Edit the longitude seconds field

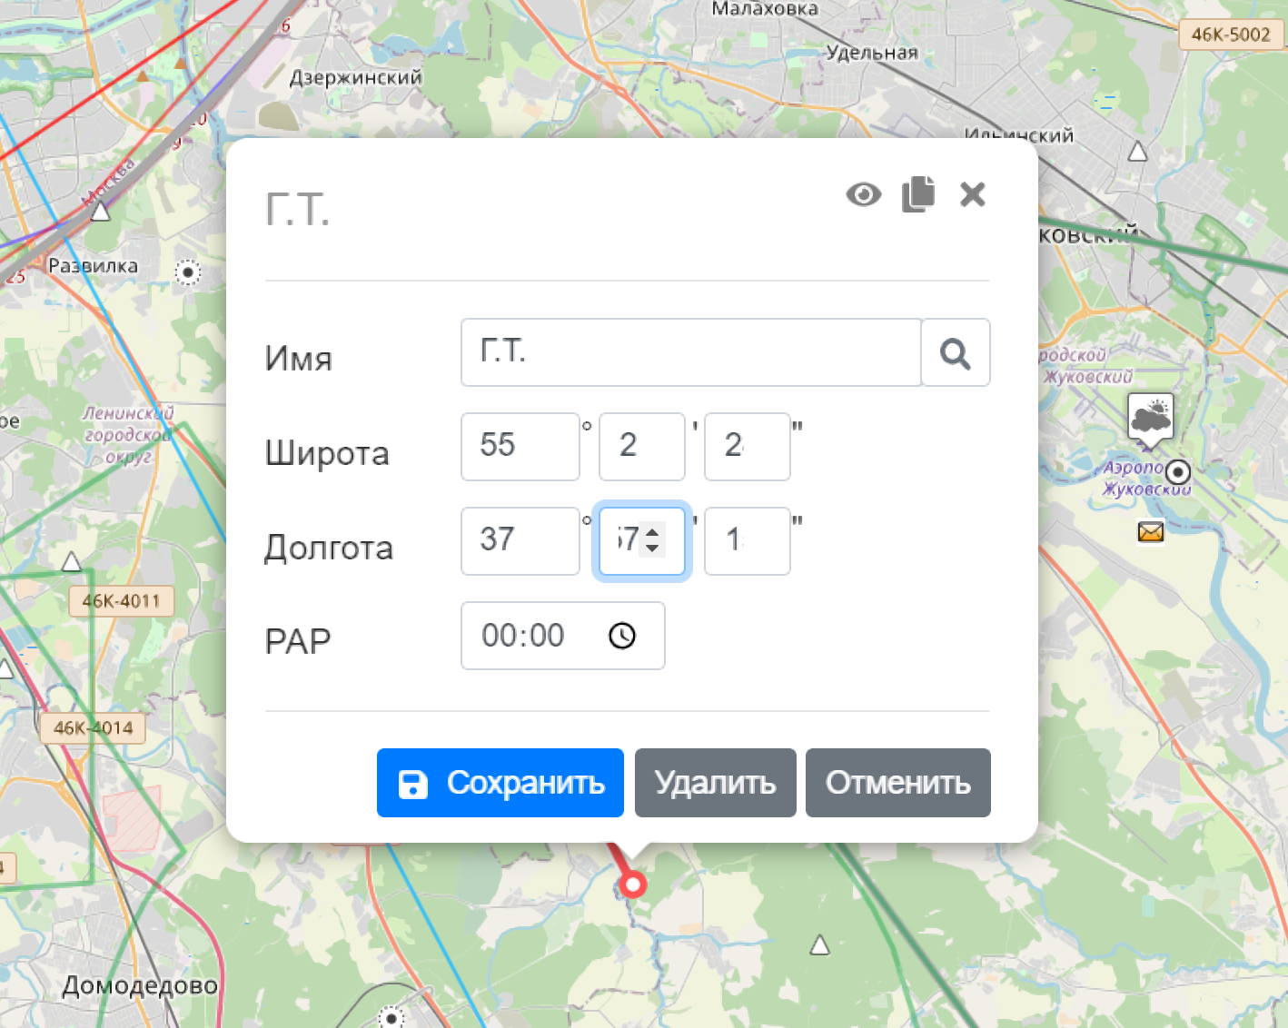[x=747, y=541]
